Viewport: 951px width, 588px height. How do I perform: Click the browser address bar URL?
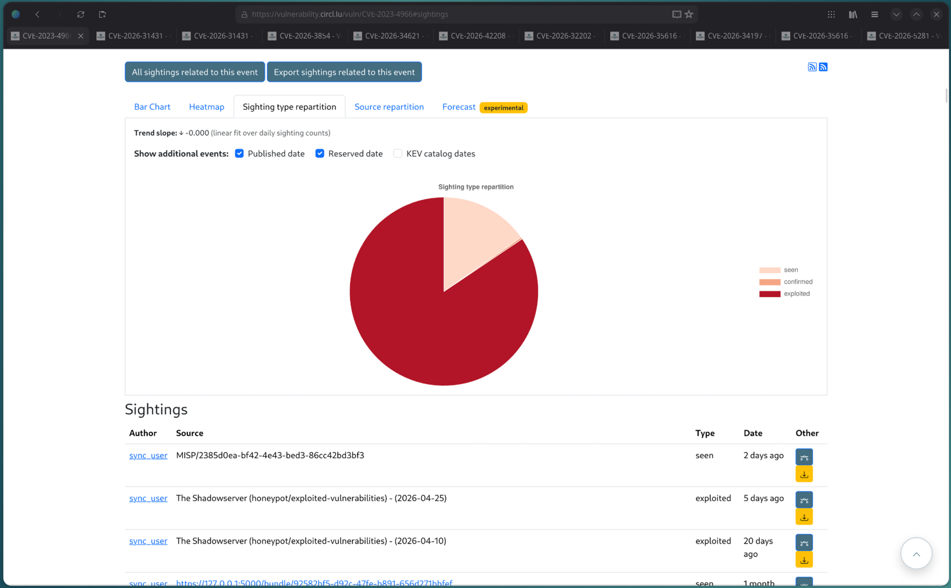[350, 14]
